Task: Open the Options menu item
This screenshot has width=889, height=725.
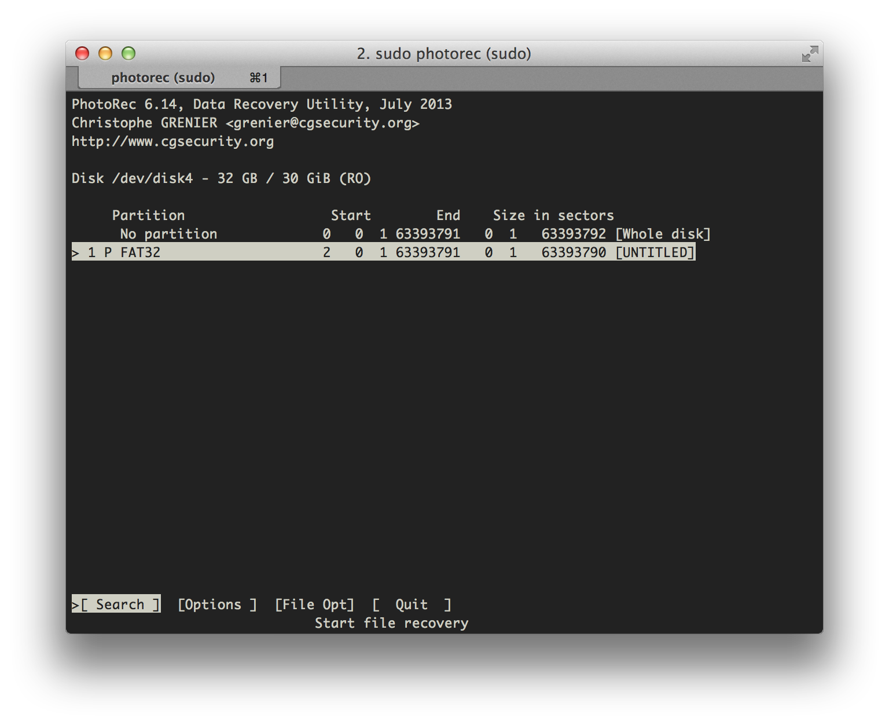Action: [x=217, y=605]
